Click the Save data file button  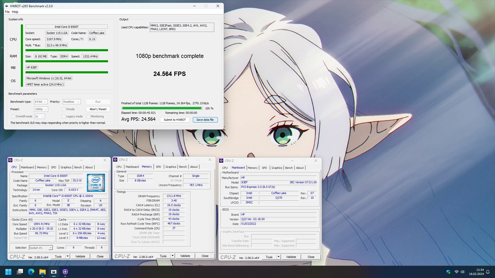205,120
